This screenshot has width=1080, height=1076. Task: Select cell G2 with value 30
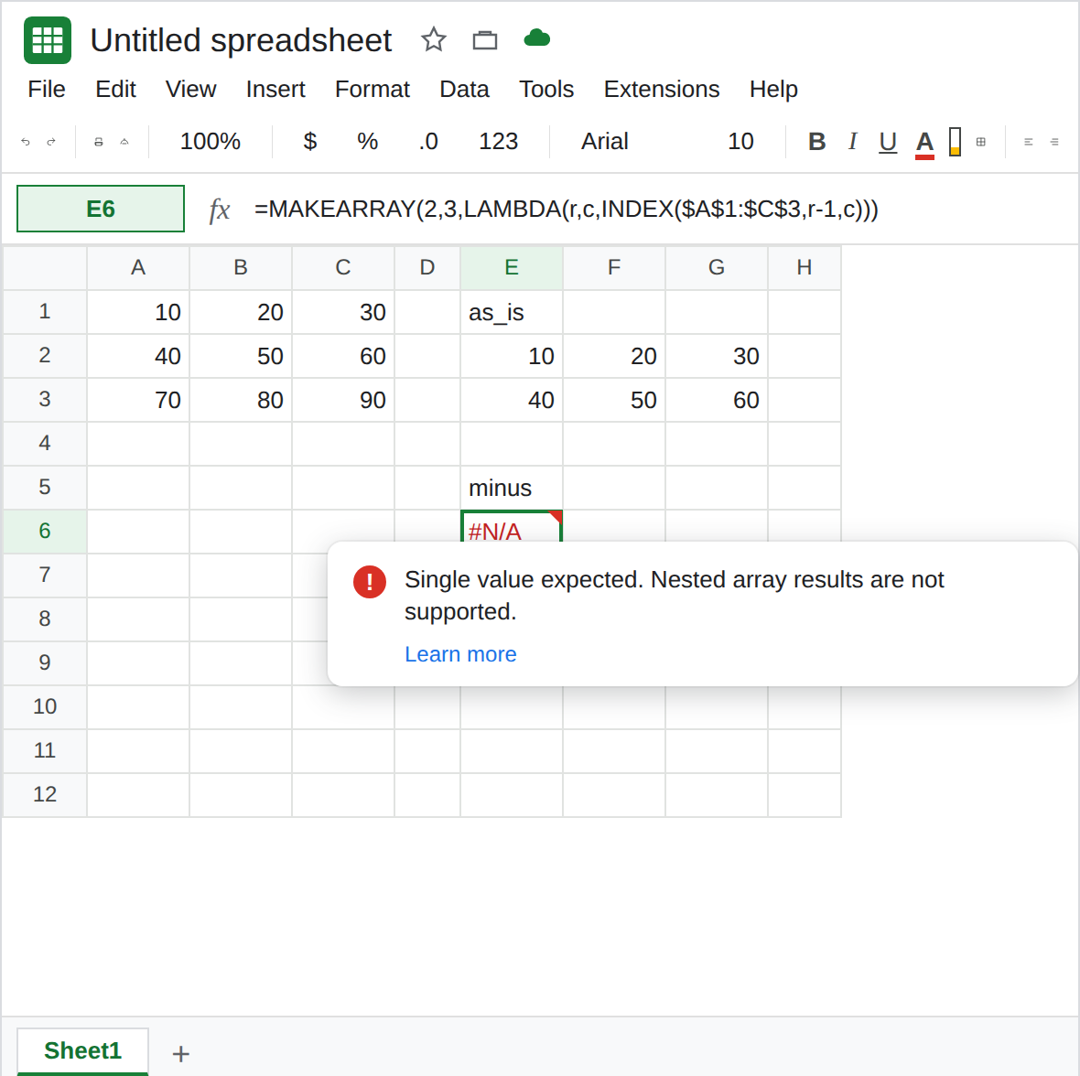tap(717, 356)
